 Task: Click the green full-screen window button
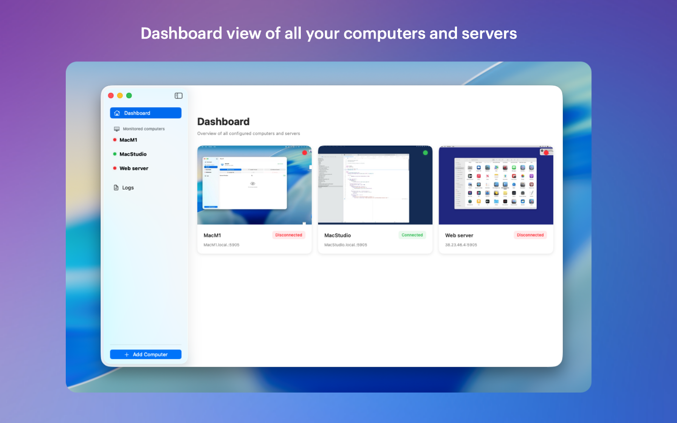pos(129,96)
